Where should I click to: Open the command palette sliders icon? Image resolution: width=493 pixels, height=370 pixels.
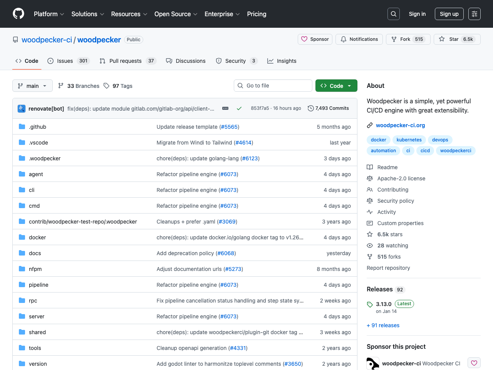click(x=474, y=13)
